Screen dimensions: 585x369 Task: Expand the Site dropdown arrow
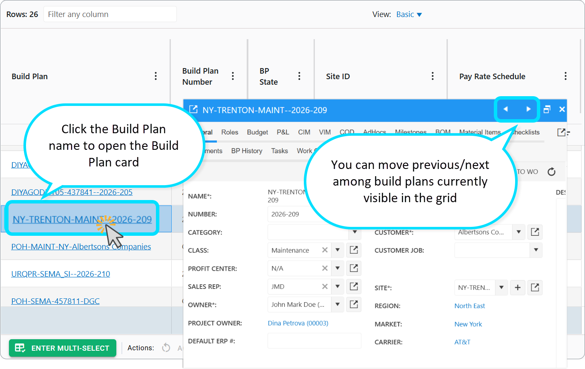click(501, 288)
